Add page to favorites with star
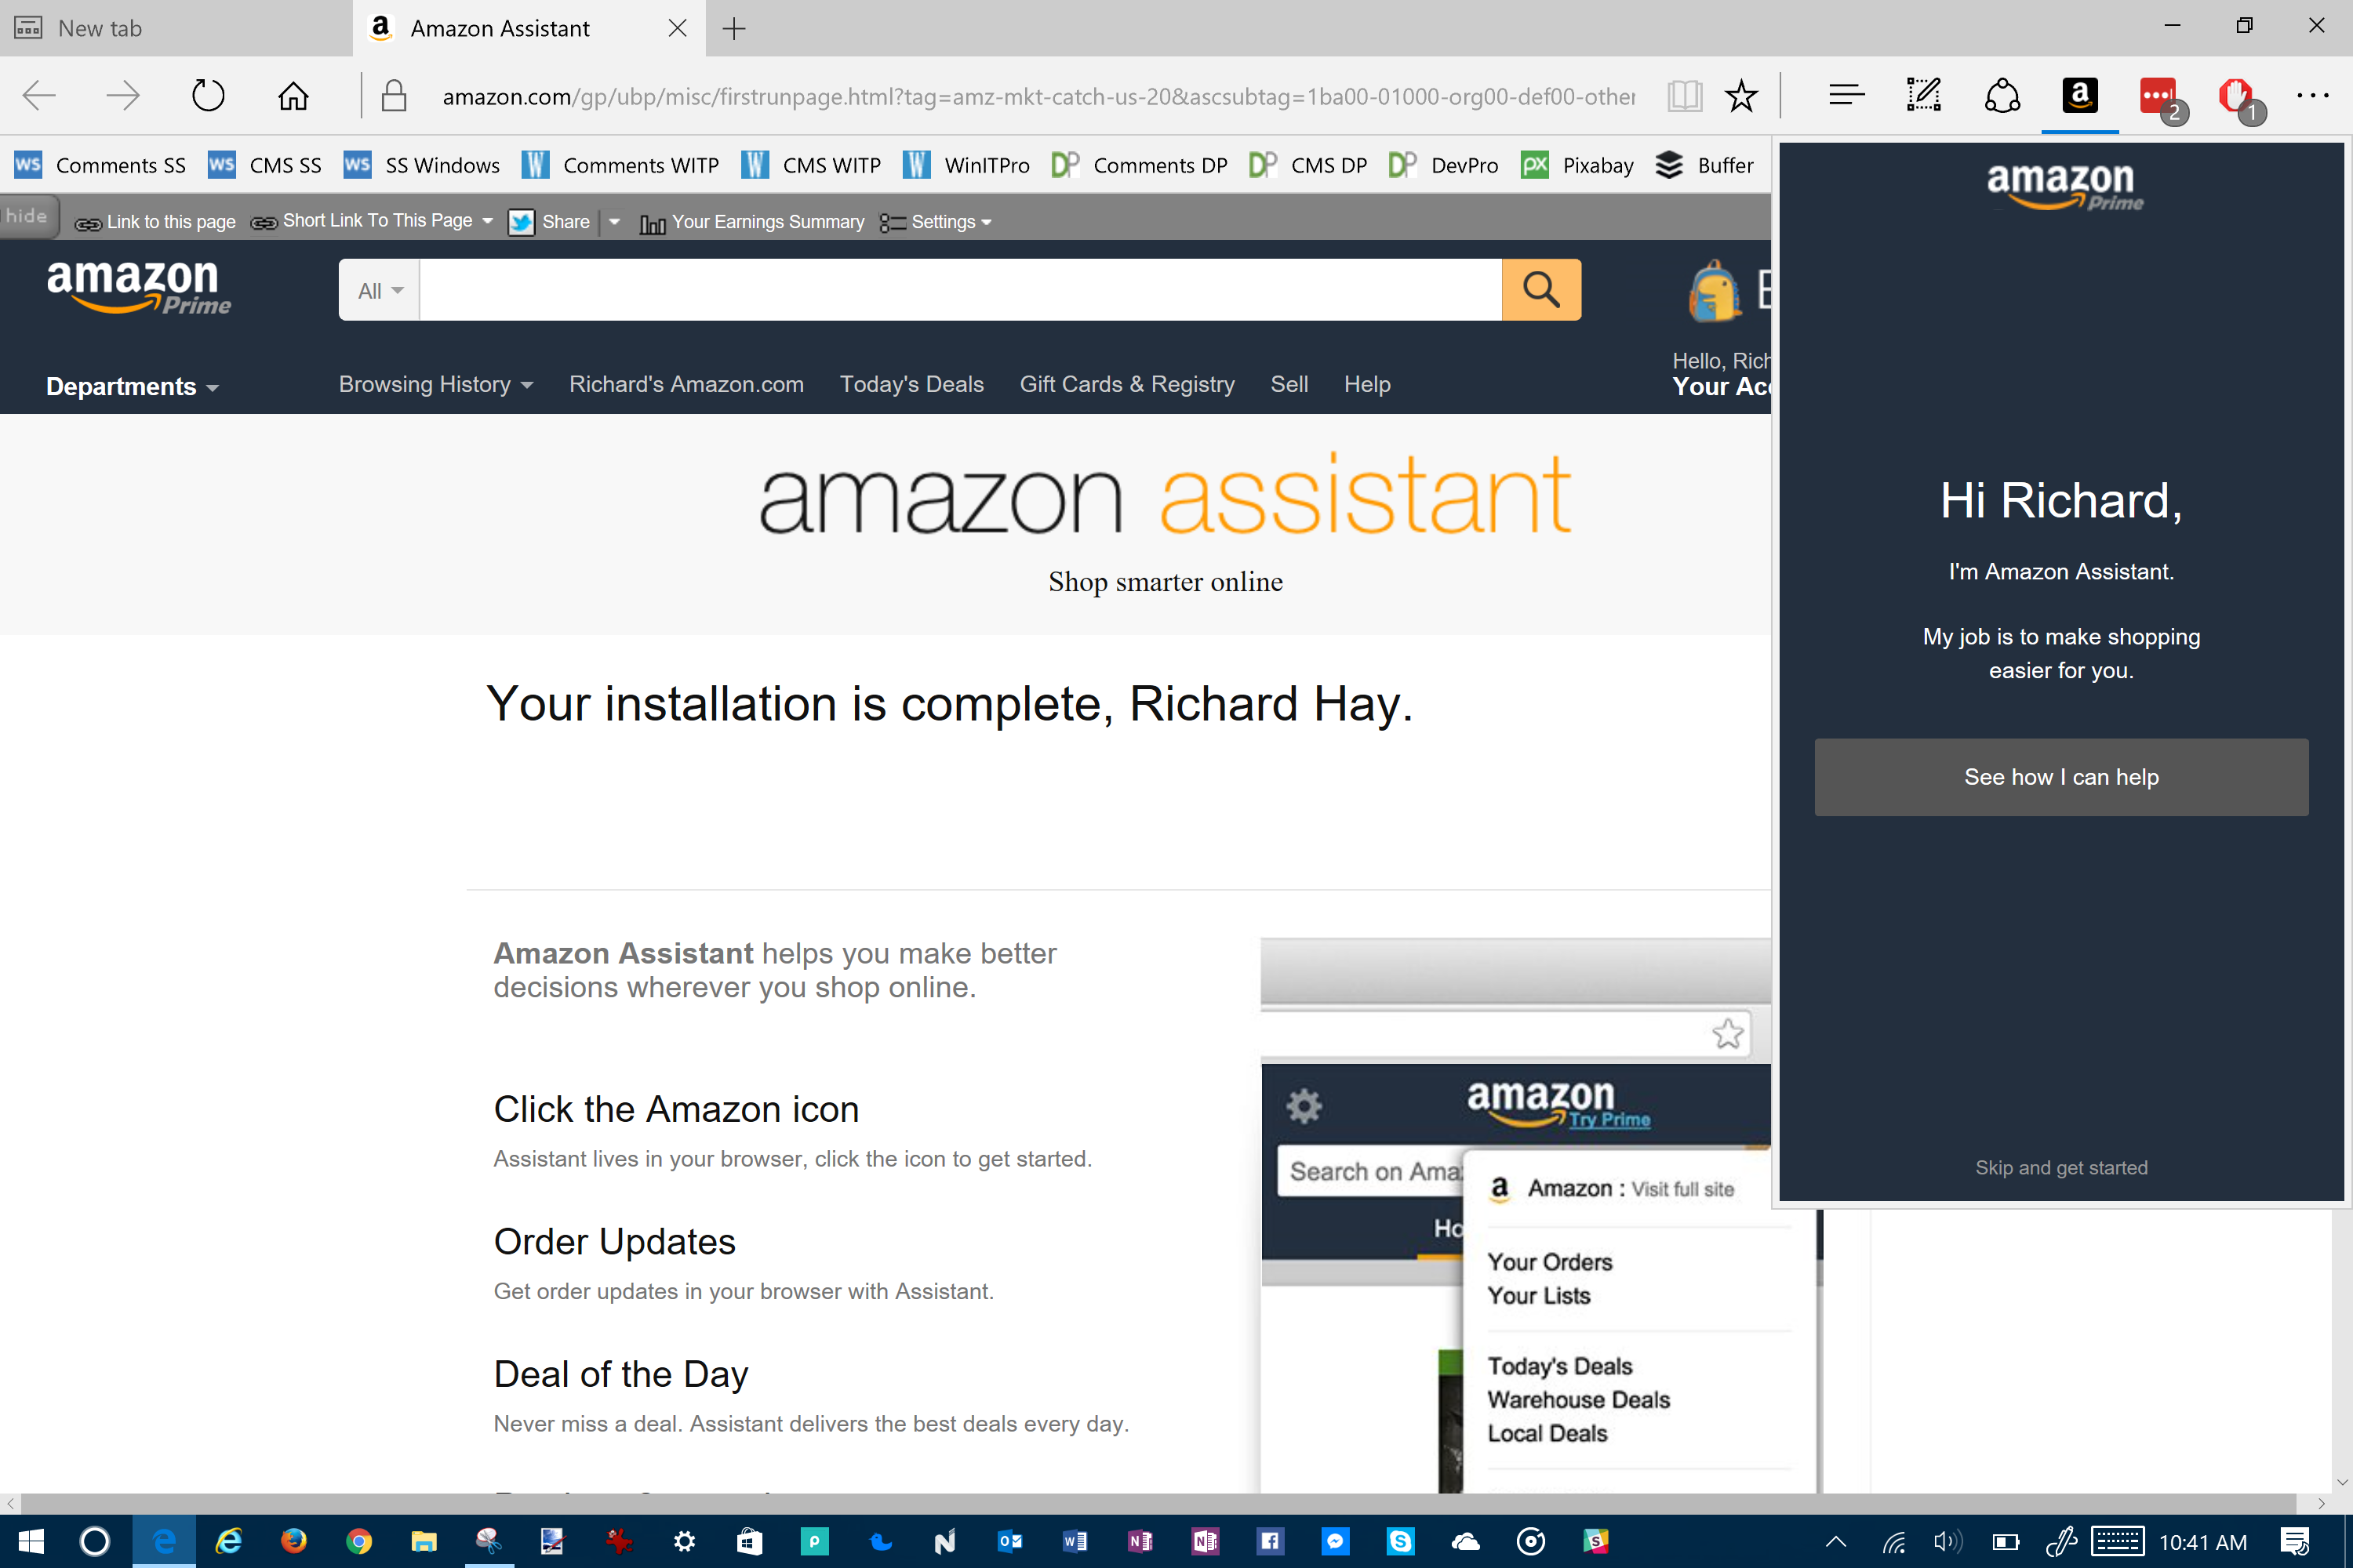 1740,96
